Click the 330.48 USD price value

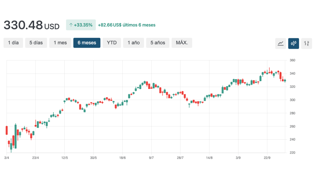31,25
